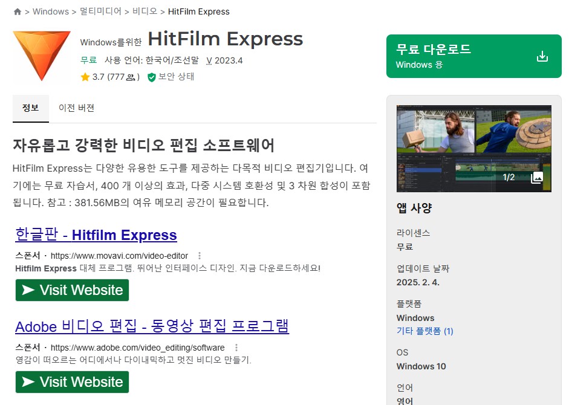
Task: Click Visit Website under the Adobe ad
Action: 72,382
